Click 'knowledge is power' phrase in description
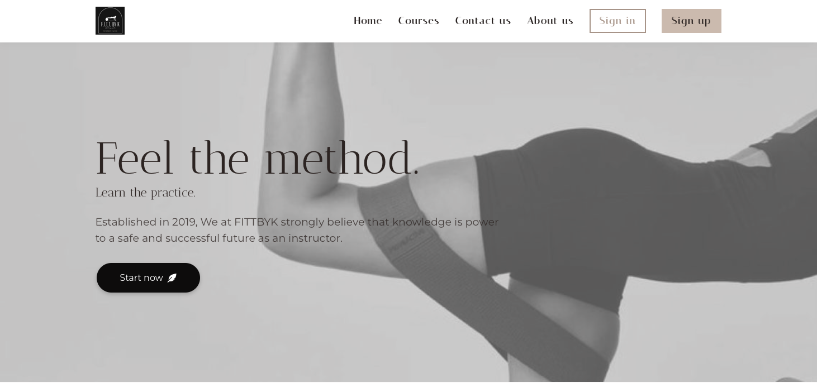The width and height of the screenshot is (817, 383). point(445,222)
